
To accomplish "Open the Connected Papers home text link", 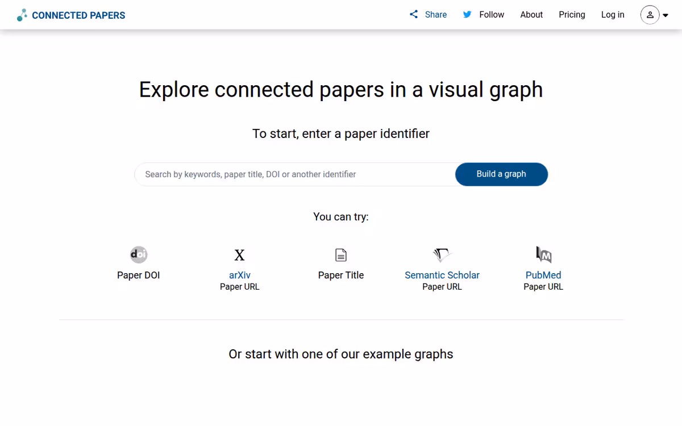I will click(78, 15).
